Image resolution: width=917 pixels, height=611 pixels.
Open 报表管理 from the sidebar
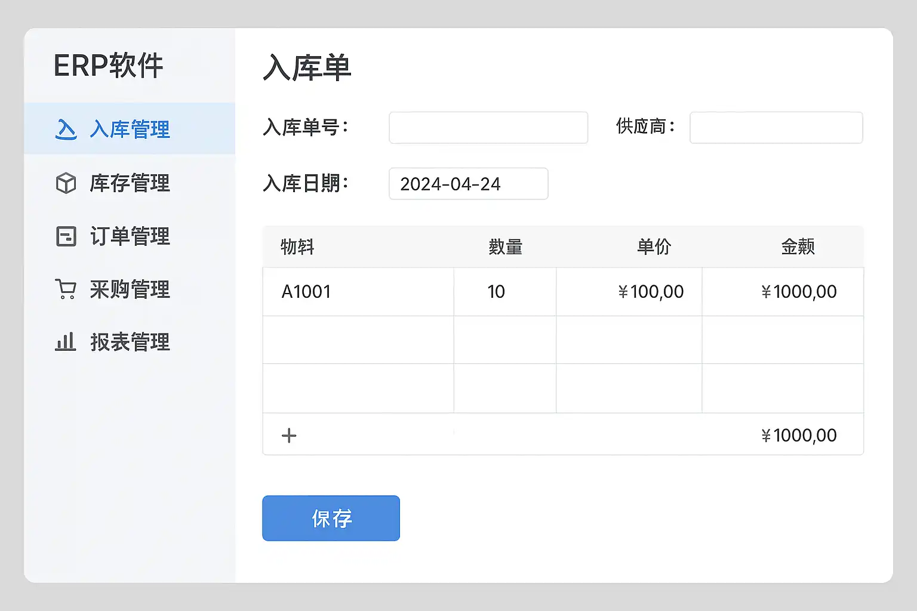pos(130,342)
